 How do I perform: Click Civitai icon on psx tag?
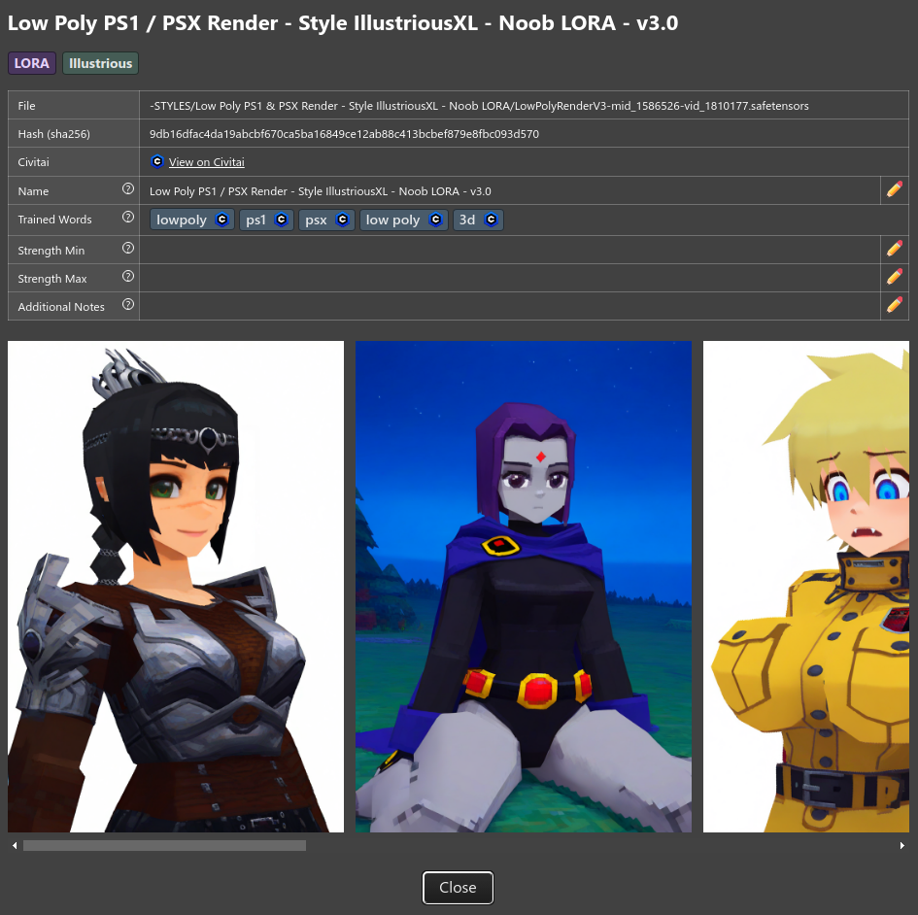[343, 220]
